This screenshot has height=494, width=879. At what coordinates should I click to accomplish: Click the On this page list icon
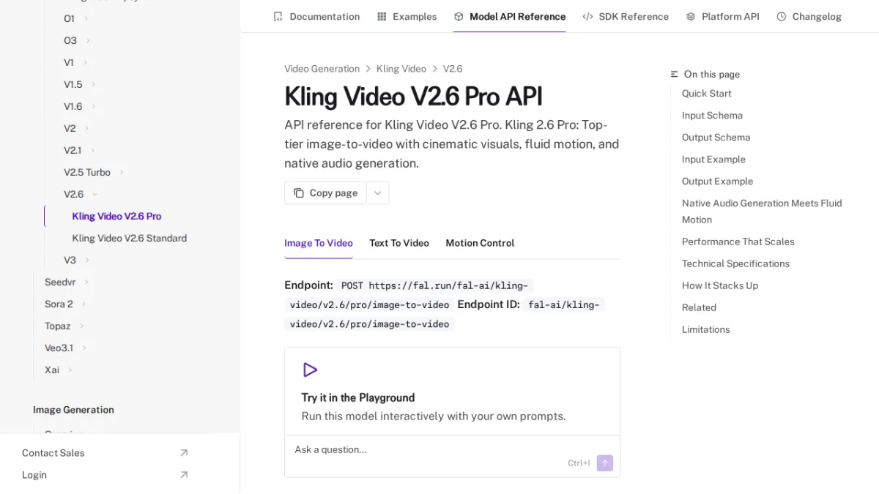(675, 74)
